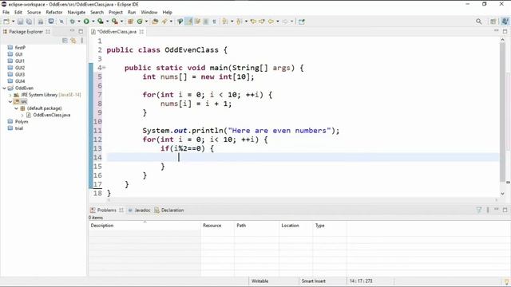Select the firstP project
The image size is (511, 287).
pos(16,48)
